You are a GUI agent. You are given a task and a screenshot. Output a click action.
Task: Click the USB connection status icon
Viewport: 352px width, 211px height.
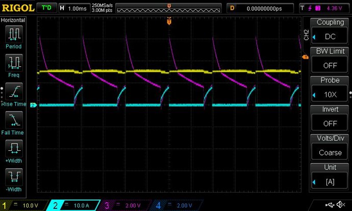[330, 204]
